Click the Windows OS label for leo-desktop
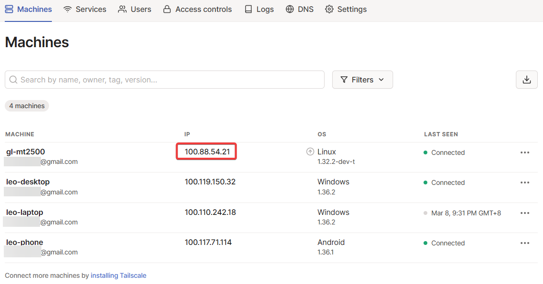Viewport: 543px width, 284px height. pyautogui.click(x=334, y=182)
